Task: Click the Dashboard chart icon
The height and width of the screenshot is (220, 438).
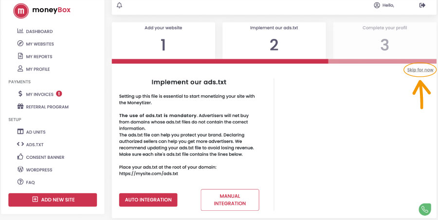Action: click(20, 31)
